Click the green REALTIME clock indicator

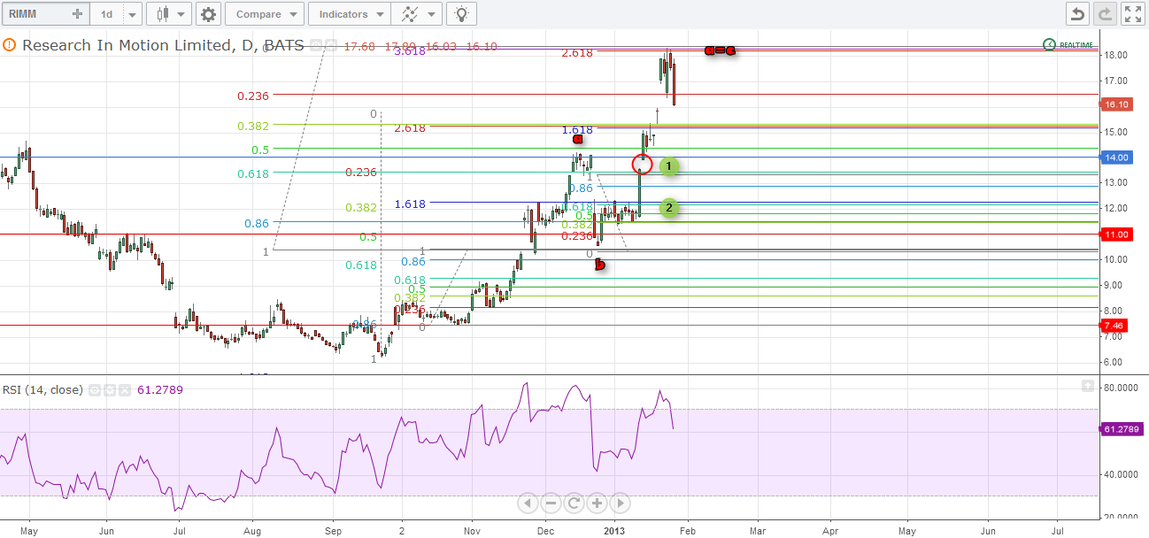click(1068, 44)
